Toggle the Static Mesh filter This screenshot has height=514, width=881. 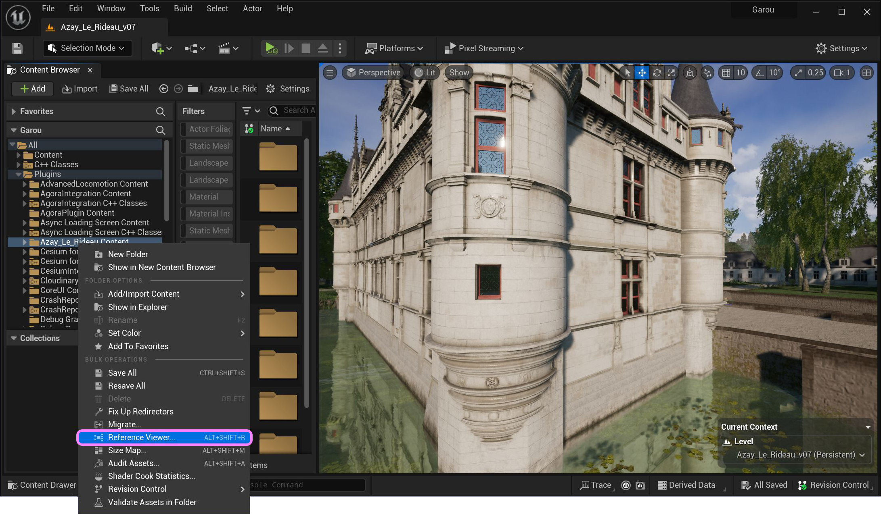point(209,146)
